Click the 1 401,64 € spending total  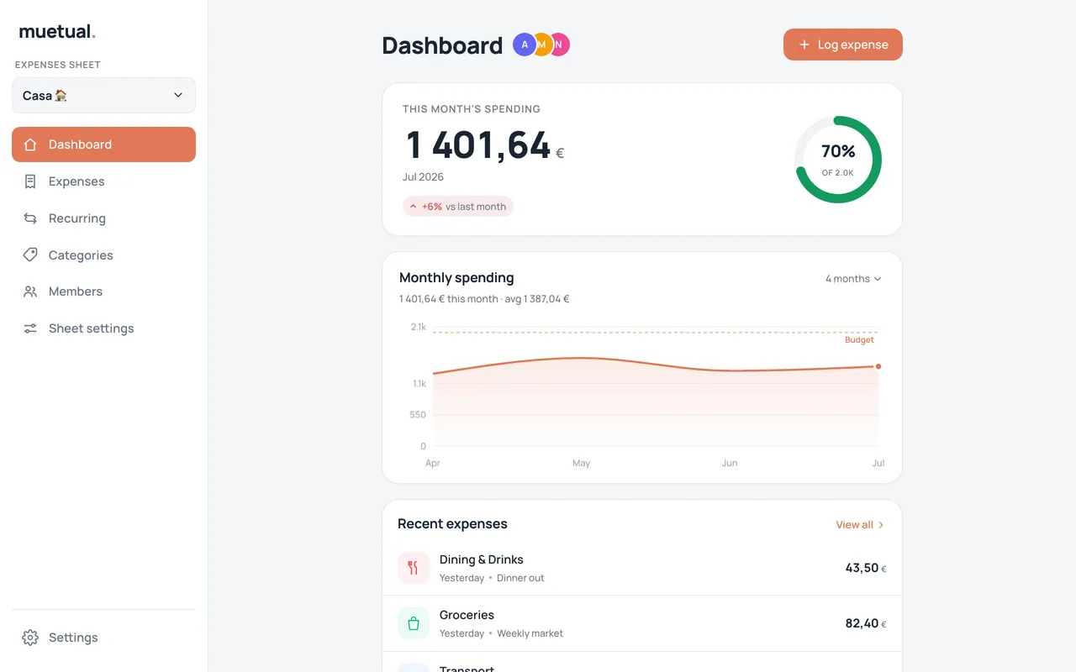click(x=485, y=144)
